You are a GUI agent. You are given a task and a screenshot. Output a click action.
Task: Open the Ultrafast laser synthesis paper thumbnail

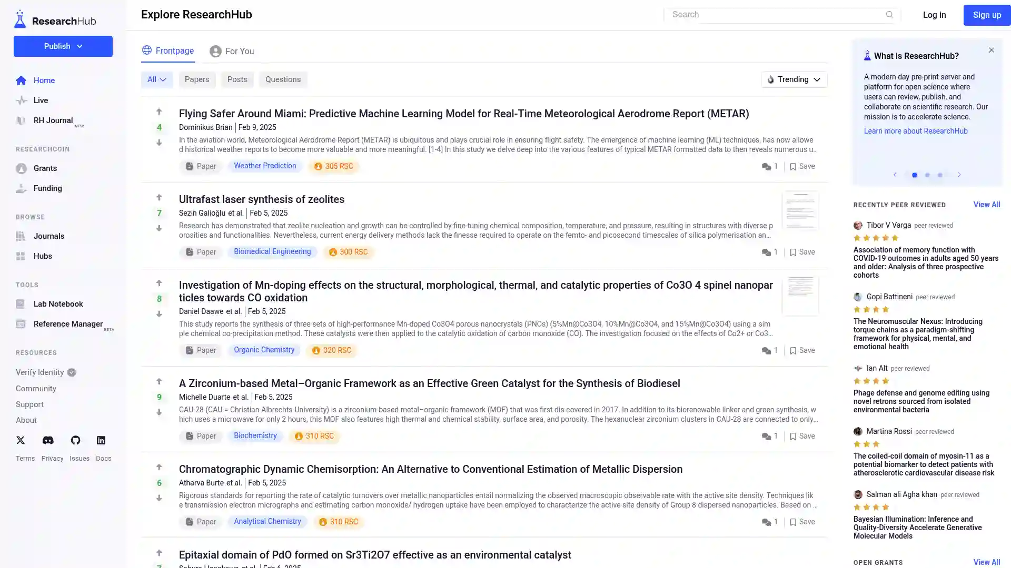tap(800, 210)
